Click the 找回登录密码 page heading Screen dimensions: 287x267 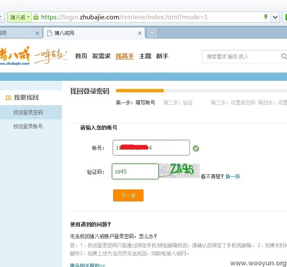(x=90, y=91)
